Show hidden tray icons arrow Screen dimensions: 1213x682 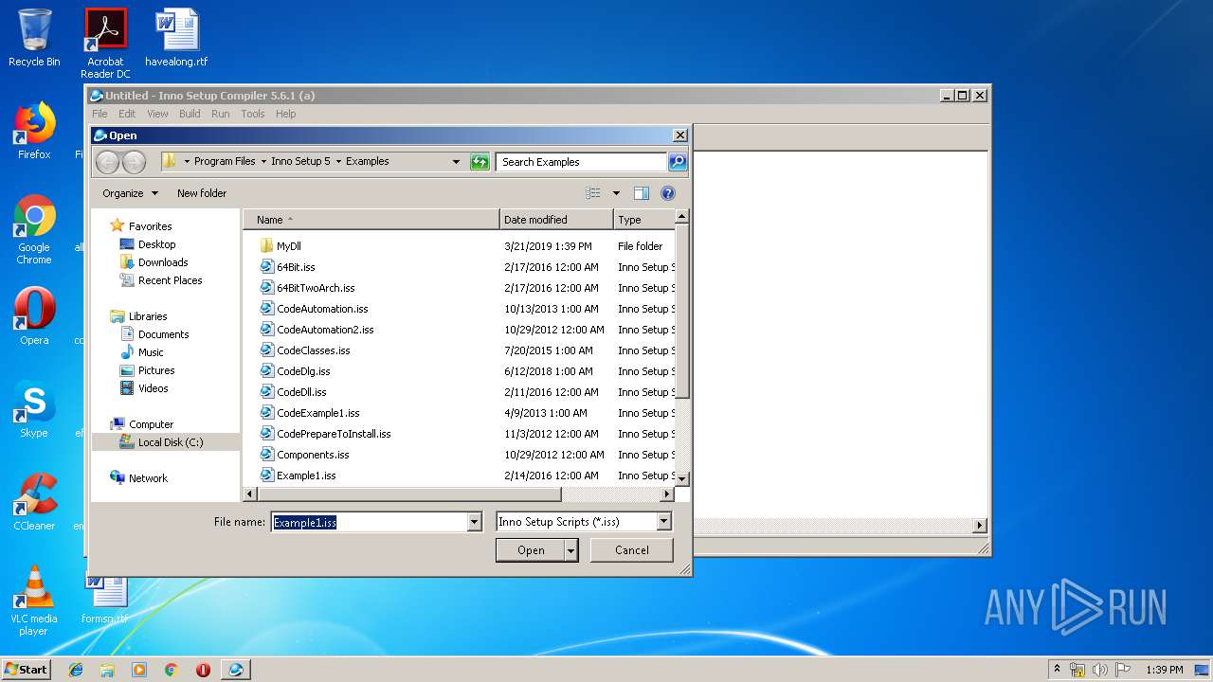[1057, 670]
